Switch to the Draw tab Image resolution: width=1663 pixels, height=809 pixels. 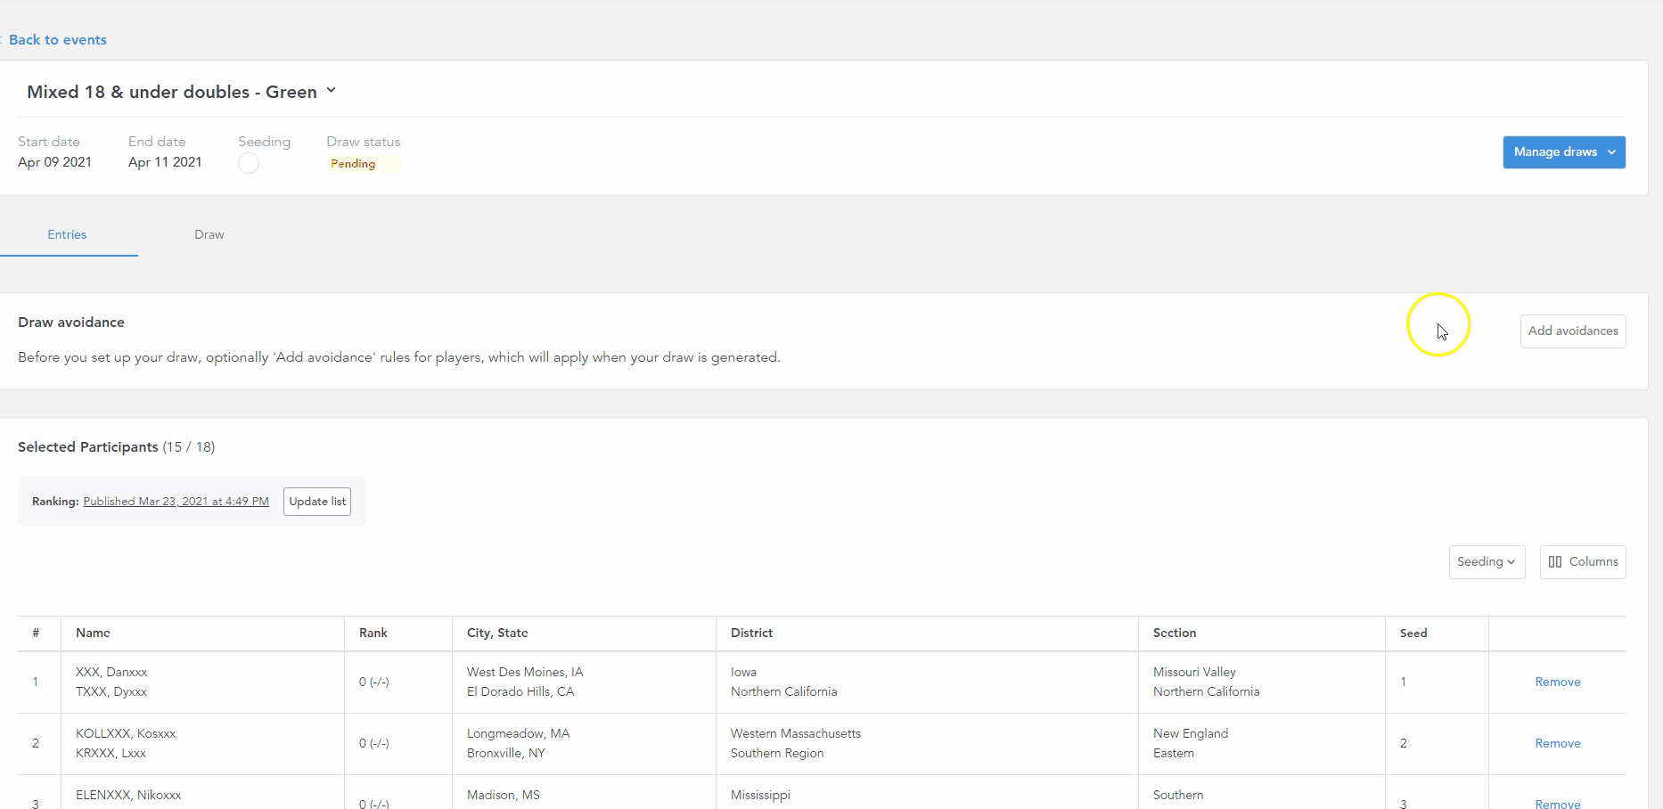click(209, 235)
